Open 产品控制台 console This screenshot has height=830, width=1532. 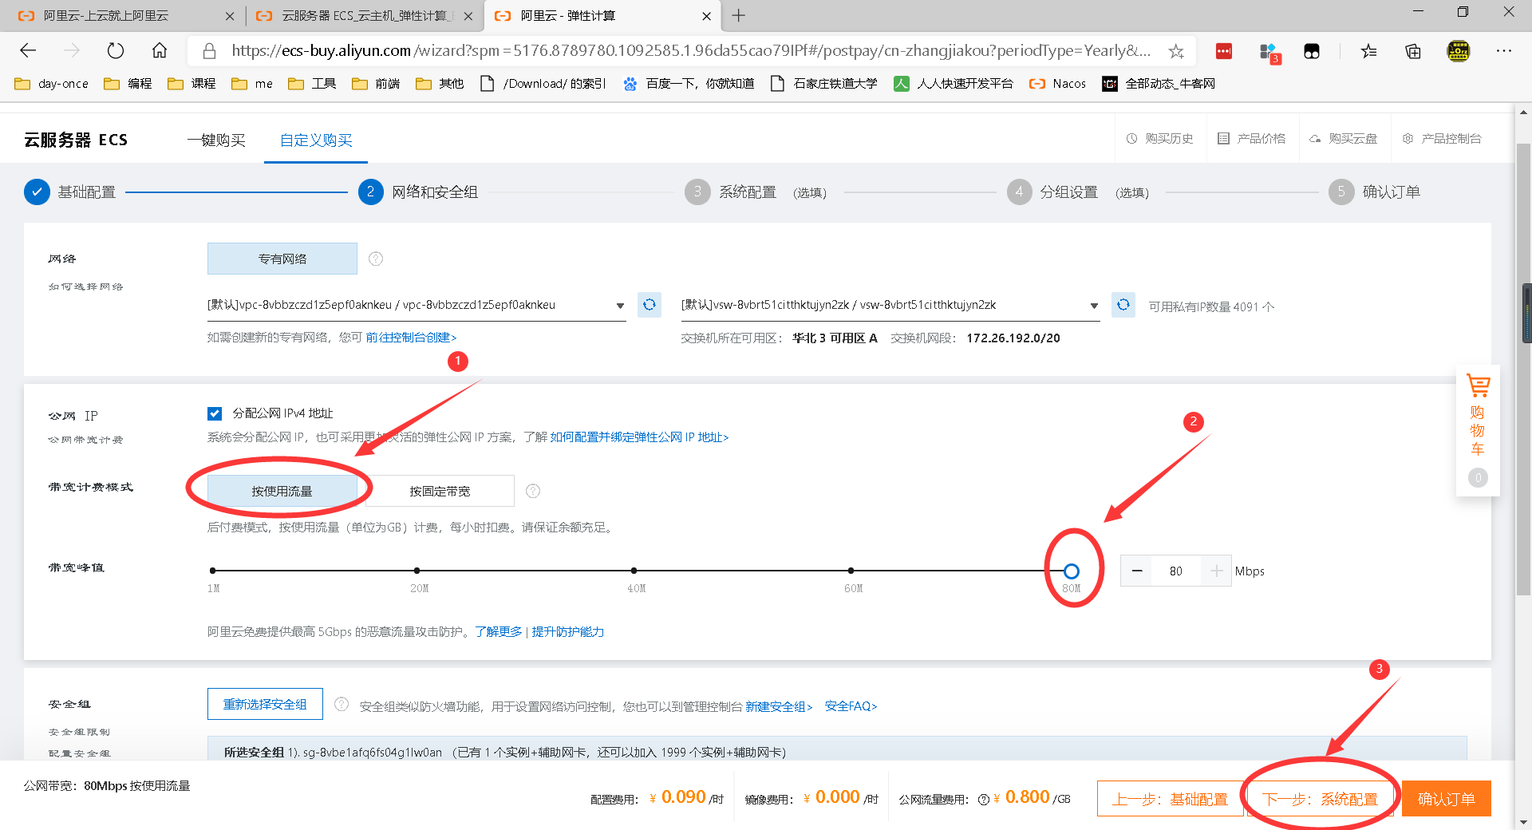[1442, 138]
